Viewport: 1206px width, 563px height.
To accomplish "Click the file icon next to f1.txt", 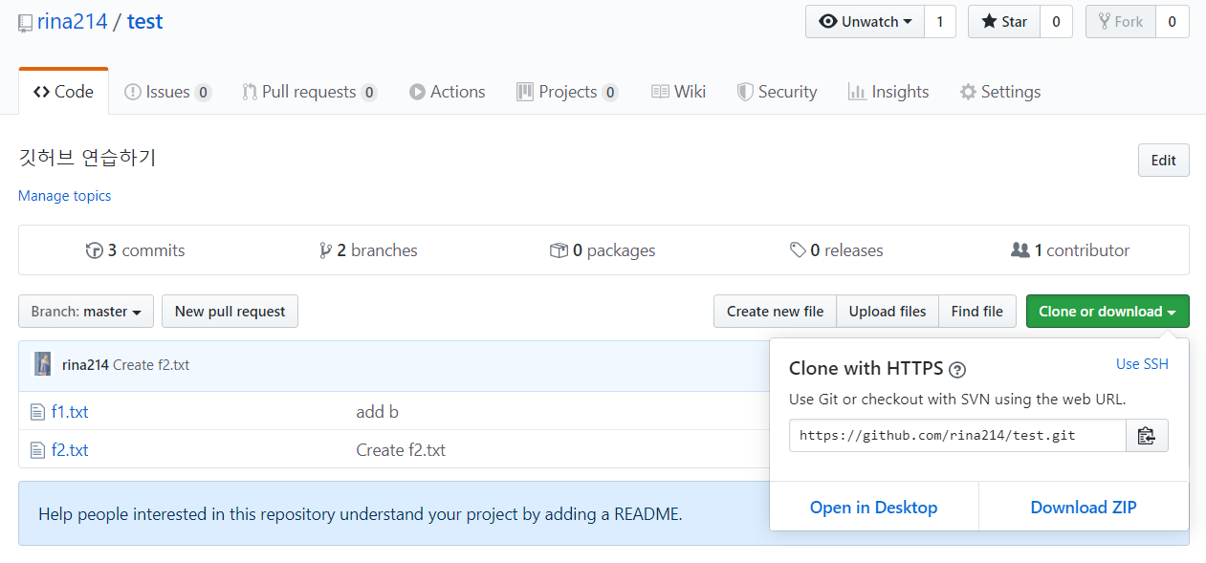I will click(x=37, y=412).
